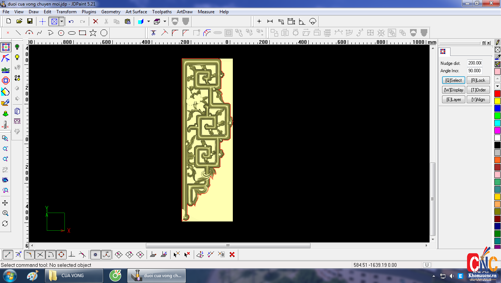
Task: Select the polygon drawing tool
Action: pos(104,33)
